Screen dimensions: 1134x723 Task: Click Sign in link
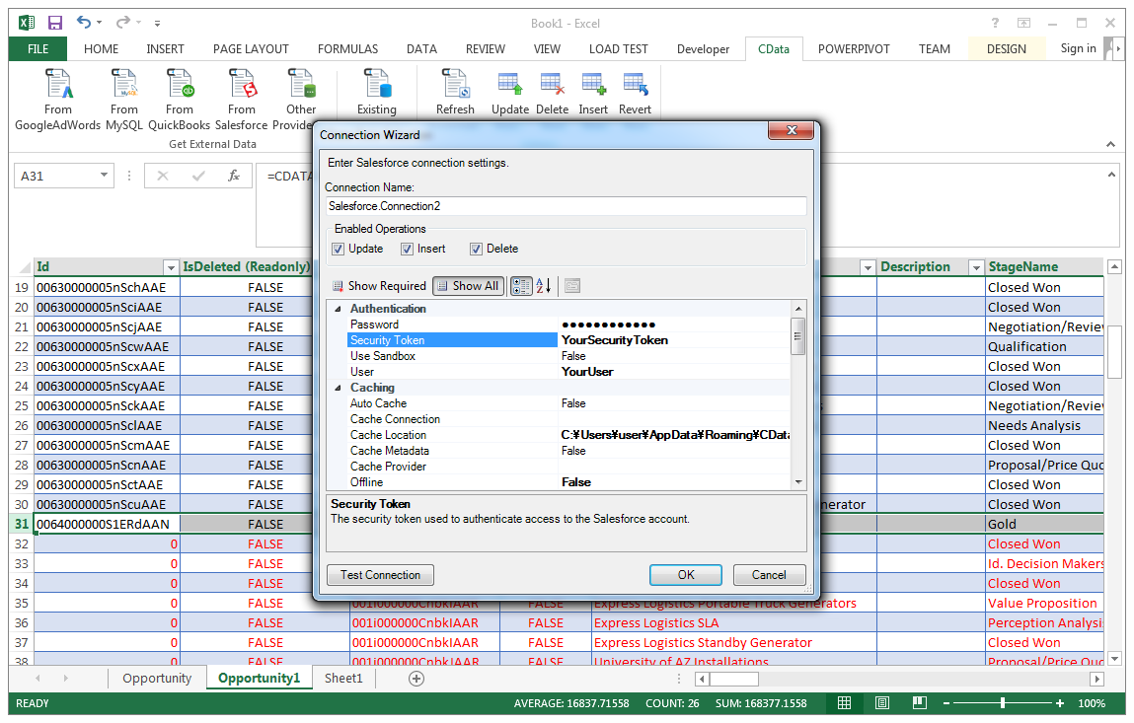point(1079,48)
